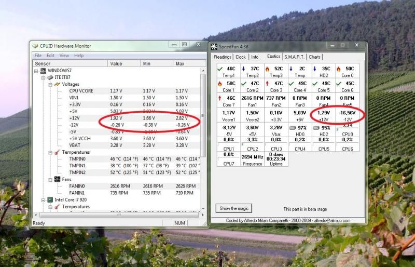The height and width of the screenshot is (267, 415).
Task: Open the Charts tab in SpeedFan
Action: pyautogui.click(x=315, y=57)
